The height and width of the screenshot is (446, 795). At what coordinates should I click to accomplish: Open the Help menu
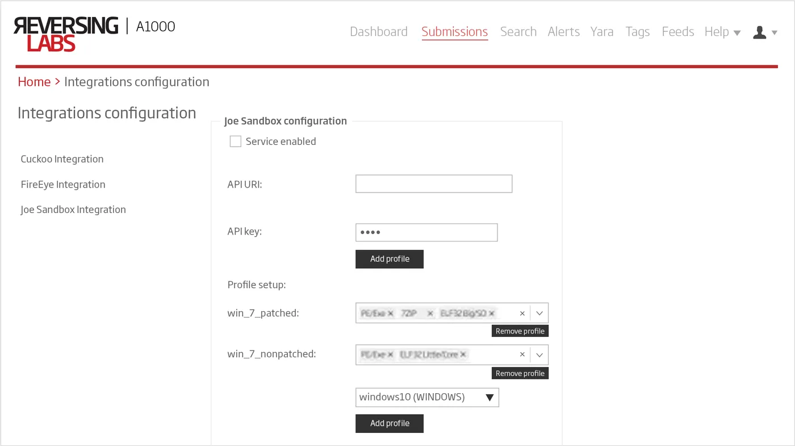click(x=722, y=32)
